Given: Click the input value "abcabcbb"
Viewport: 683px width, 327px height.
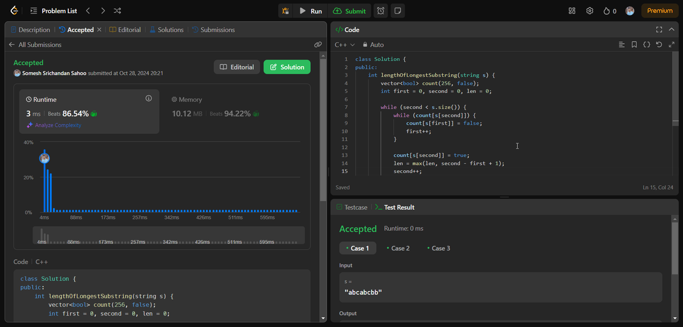Looking at the screenshot, I should [363, 292].
